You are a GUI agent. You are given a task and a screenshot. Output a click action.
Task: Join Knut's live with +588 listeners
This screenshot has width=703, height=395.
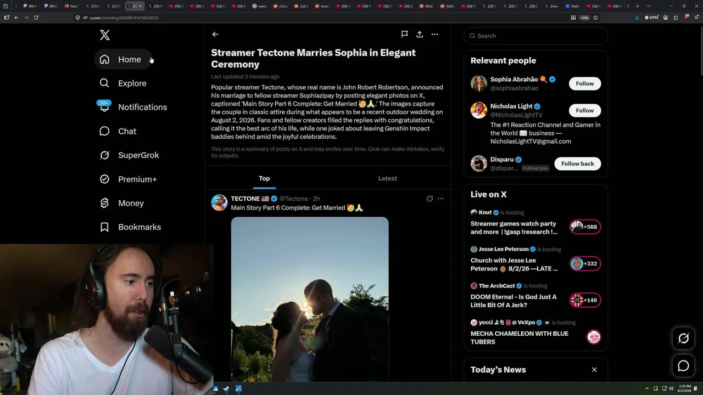click(585, 227)
